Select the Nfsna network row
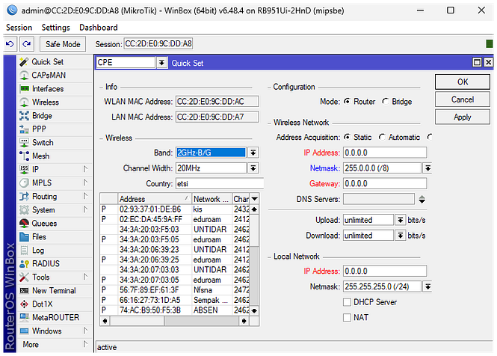Screen dimensions: 497x356 click(175, 290)
